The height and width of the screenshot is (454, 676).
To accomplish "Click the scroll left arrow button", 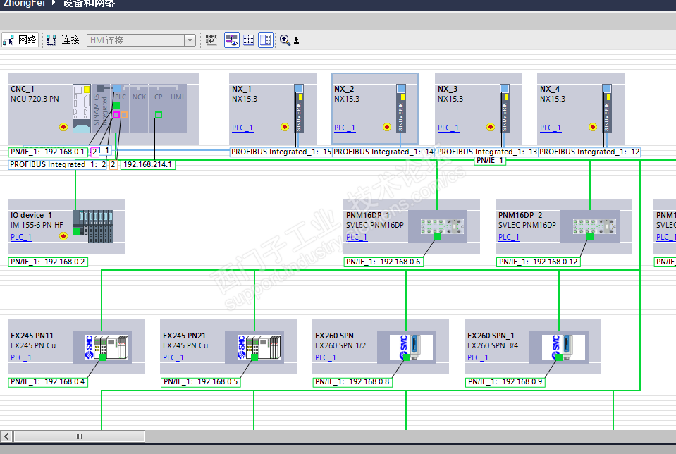I will tap(6, 436).
